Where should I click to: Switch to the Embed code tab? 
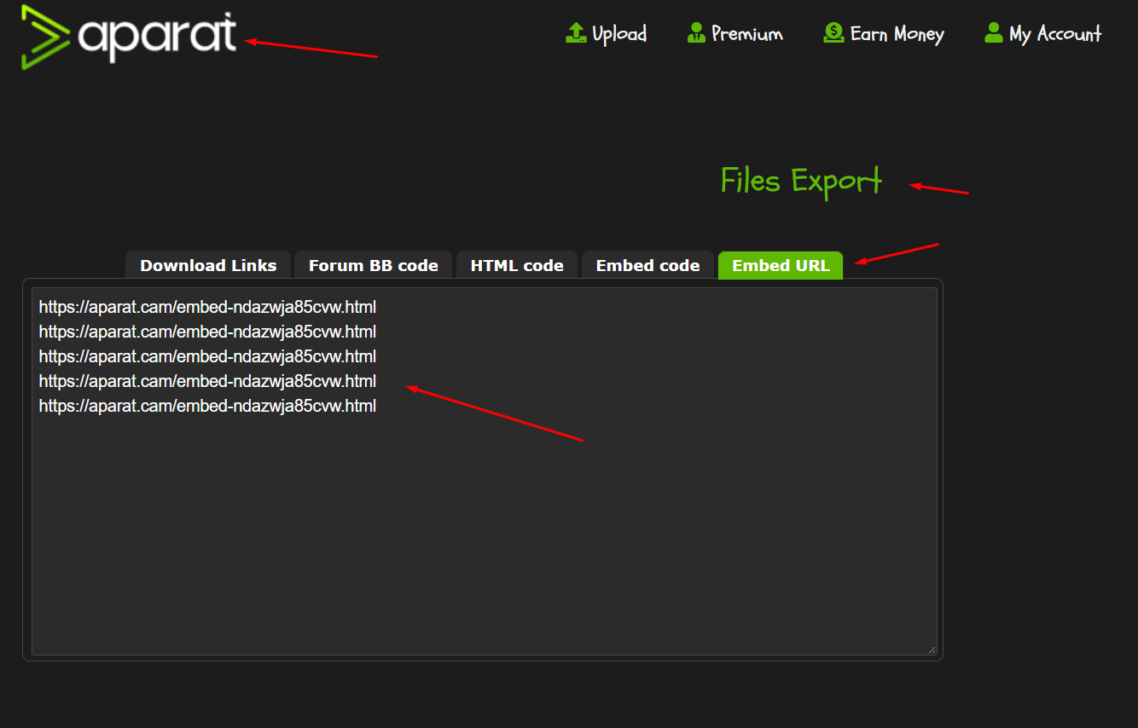pos(647,265)
